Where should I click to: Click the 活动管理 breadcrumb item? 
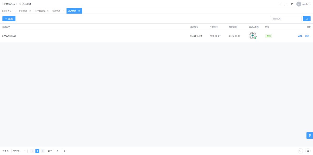25,4
